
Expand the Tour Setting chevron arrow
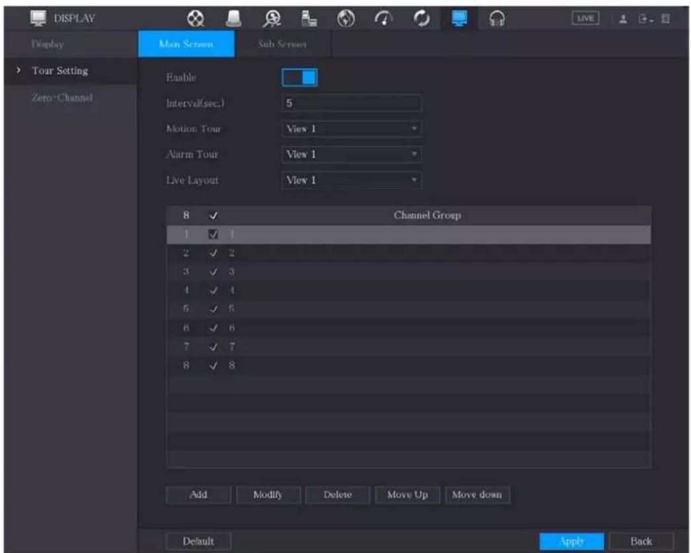point(18,71)
